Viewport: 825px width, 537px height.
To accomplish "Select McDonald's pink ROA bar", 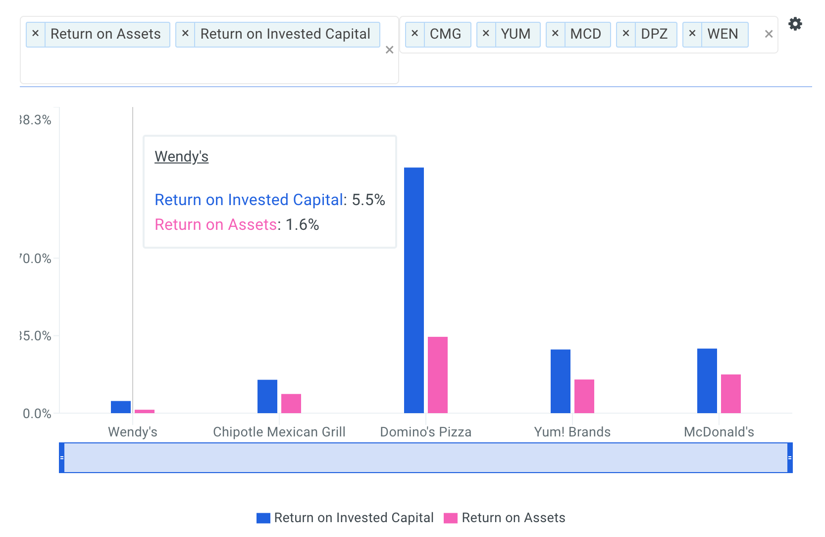I will [731, 394].
